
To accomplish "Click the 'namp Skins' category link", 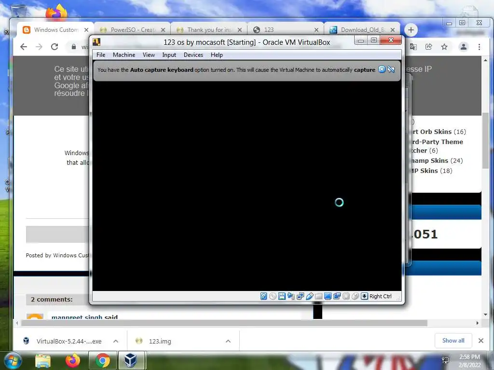I will [x=430, y=161].
